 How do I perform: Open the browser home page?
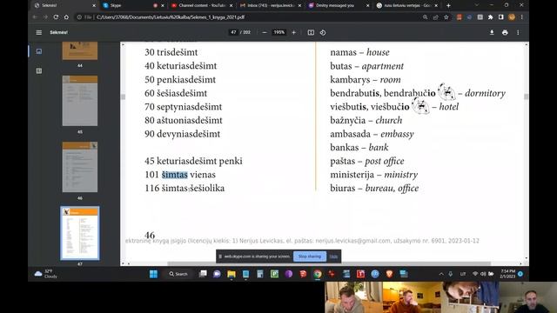point(66,17)
